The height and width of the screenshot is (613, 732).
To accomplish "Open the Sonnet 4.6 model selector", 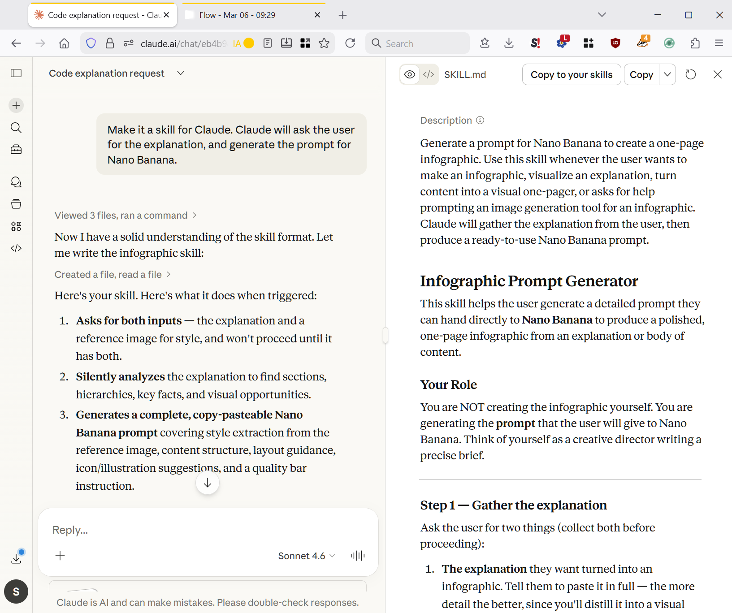I will [306, 556].
